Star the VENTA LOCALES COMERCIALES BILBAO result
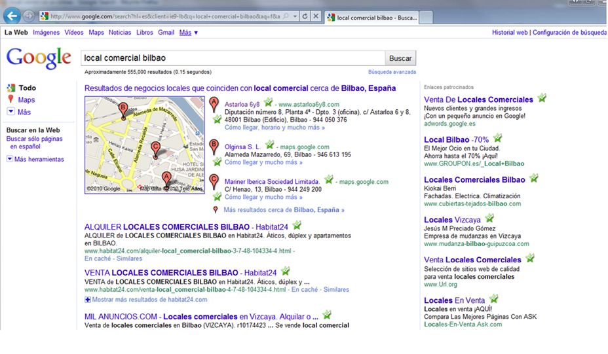This screenshot has height=354, width=608. [286, 271]
